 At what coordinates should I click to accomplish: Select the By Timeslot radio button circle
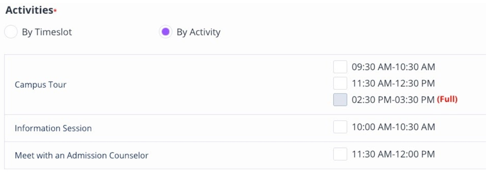11,32
